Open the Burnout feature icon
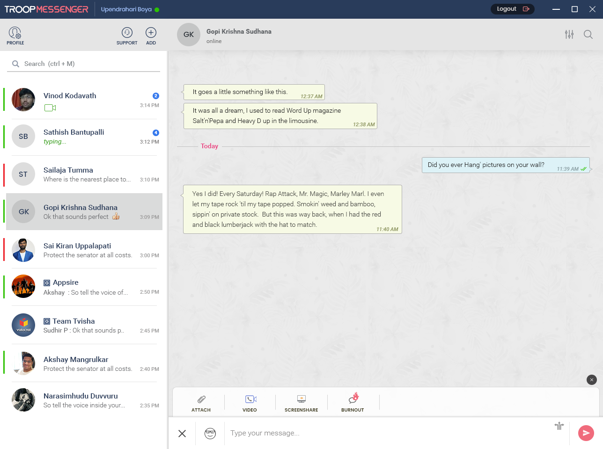 tap(353, 401)
